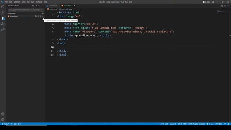231x130 pixels.
Task: Switch to the Get Started tab
Action: (52, 6)
